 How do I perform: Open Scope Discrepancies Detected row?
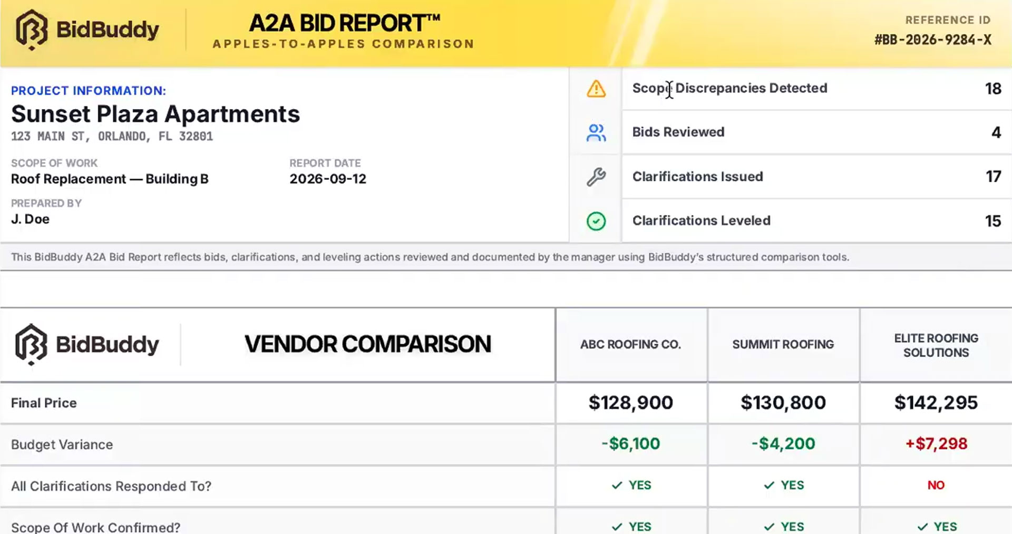click(x=816, y=89)
